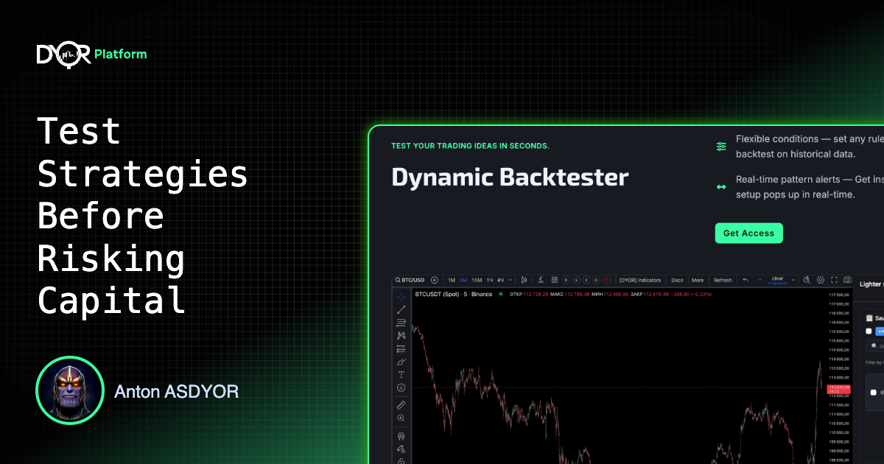The image size is (884, 464).
Task: Select the brush drawing tool
Action: [x=401, y=362]
